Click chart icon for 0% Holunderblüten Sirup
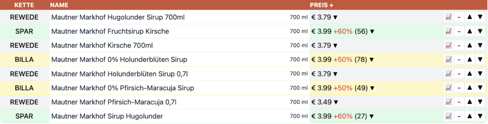Image resolution: width=488 pixels, height=124 pixels. pos(448,60)
